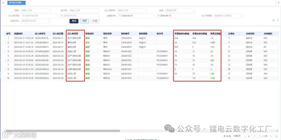This screenshot has width=281, height=140.
Task: Click material name 物料A2
Action: point(107,78)
